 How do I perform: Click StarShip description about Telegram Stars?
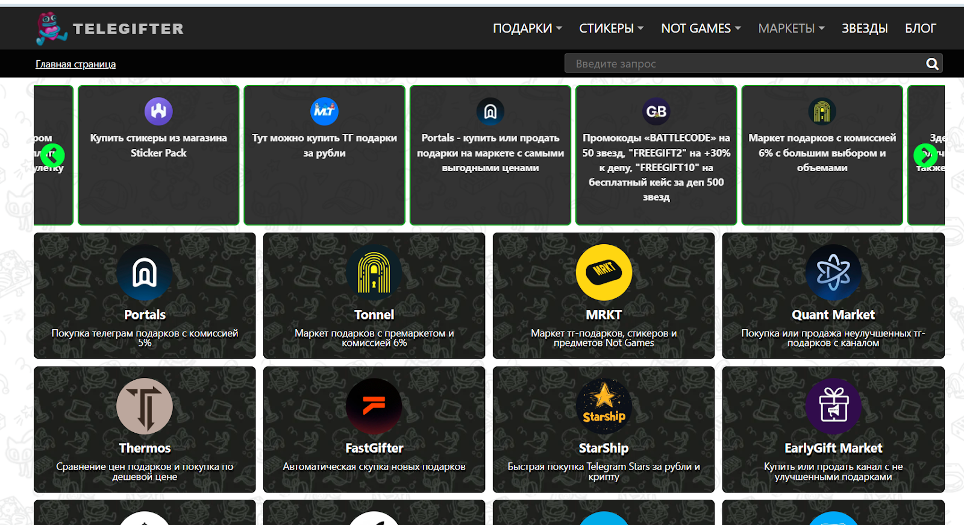tap(604, 471)
